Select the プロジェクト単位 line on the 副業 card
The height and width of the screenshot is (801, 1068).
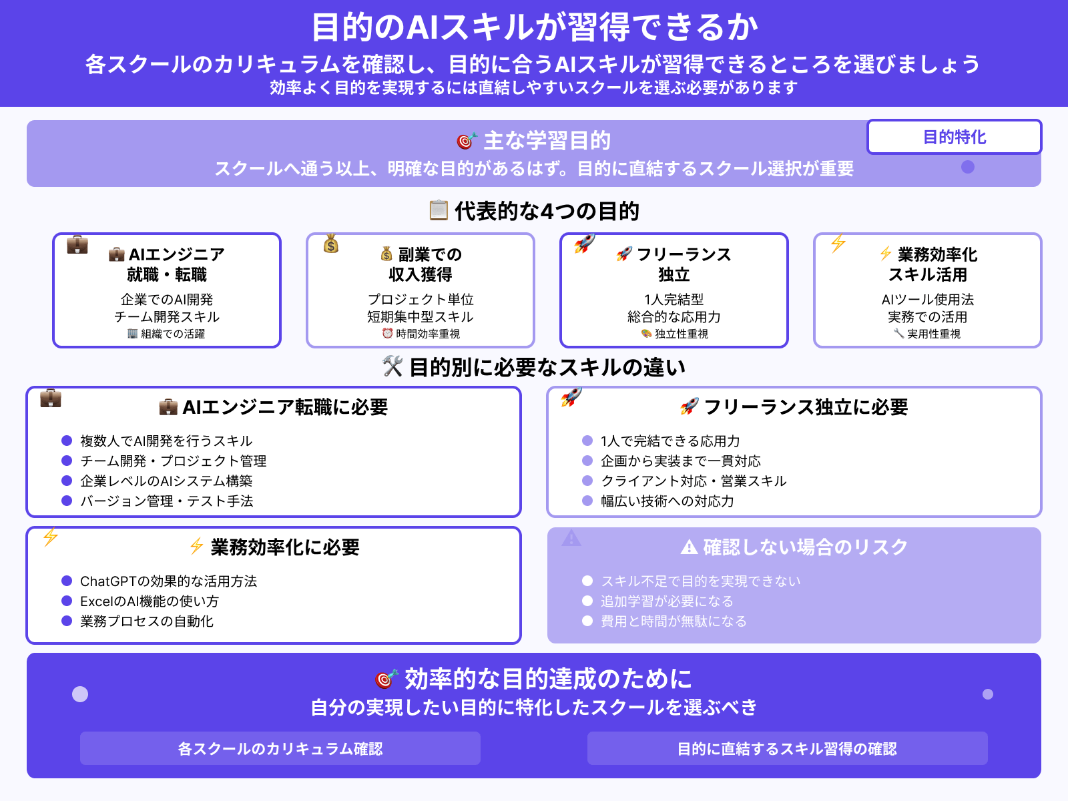(x=421, y=299)
